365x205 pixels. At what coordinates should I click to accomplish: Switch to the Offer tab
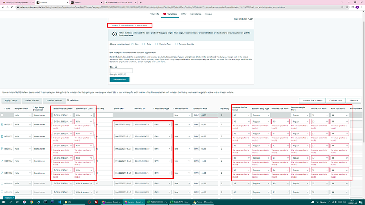click(x=184, y=14)
